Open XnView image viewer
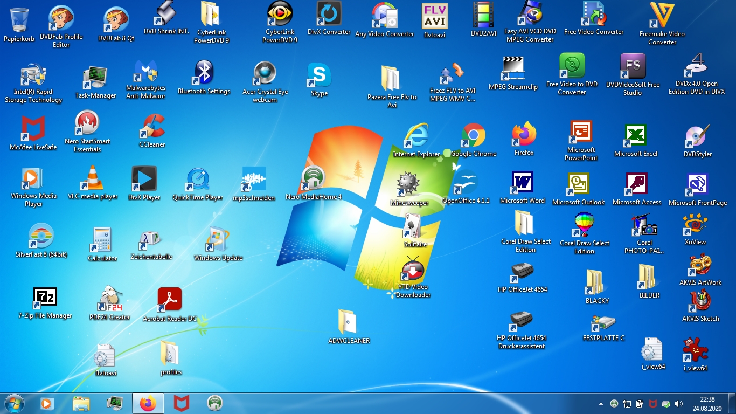 pos(694,225)
